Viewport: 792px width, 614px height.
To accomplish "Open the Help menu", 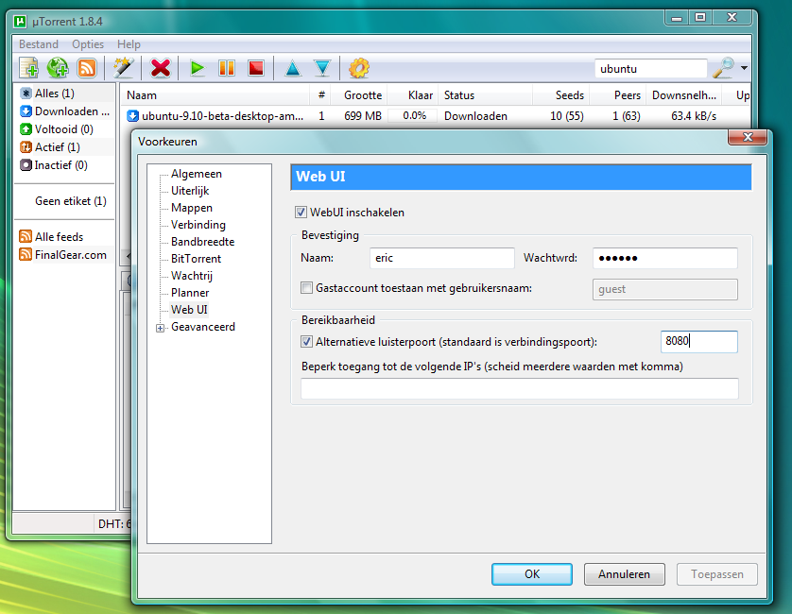I will (x=129, y=44).
